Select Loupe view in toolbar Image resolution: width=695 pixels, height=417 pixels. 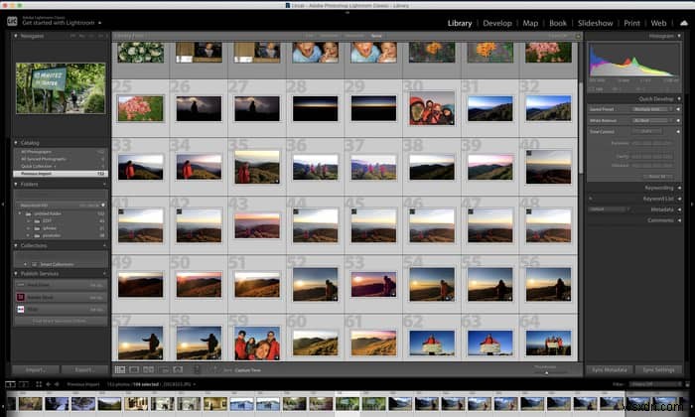tap(134, 369)
